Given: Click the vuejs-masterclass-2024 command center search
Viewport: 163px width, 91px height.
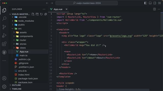Looking at the screenshot, I should pos(87,3).
